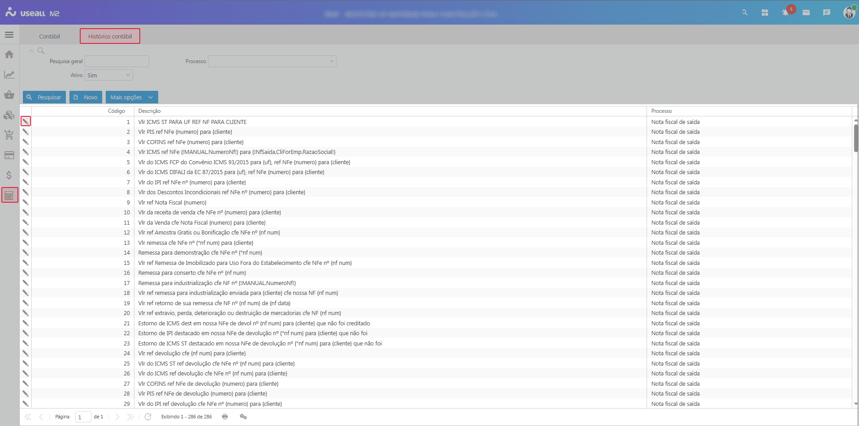Open the shopping basket sidebar module
859x426 pixels.
[x=9, y=94]
